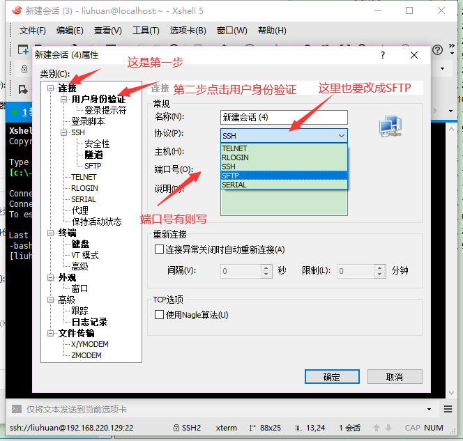Select 代理 tree item
Screen dimensions: 463x441
pos(79,210)
